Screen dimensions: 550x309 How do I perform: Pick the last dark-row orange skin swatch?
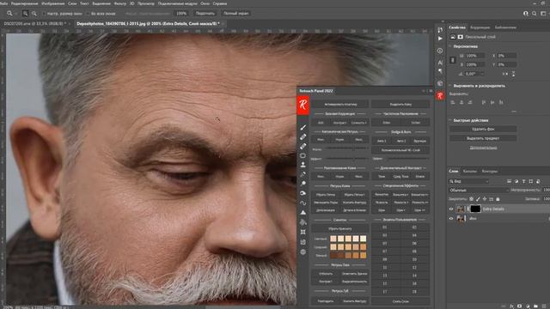point(363,256)
